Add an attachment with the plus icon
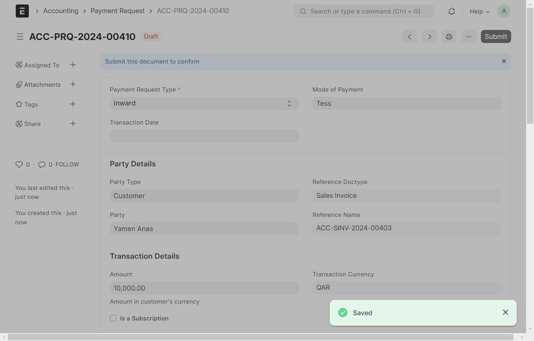 pyautogui.click(x=73, y=85)
